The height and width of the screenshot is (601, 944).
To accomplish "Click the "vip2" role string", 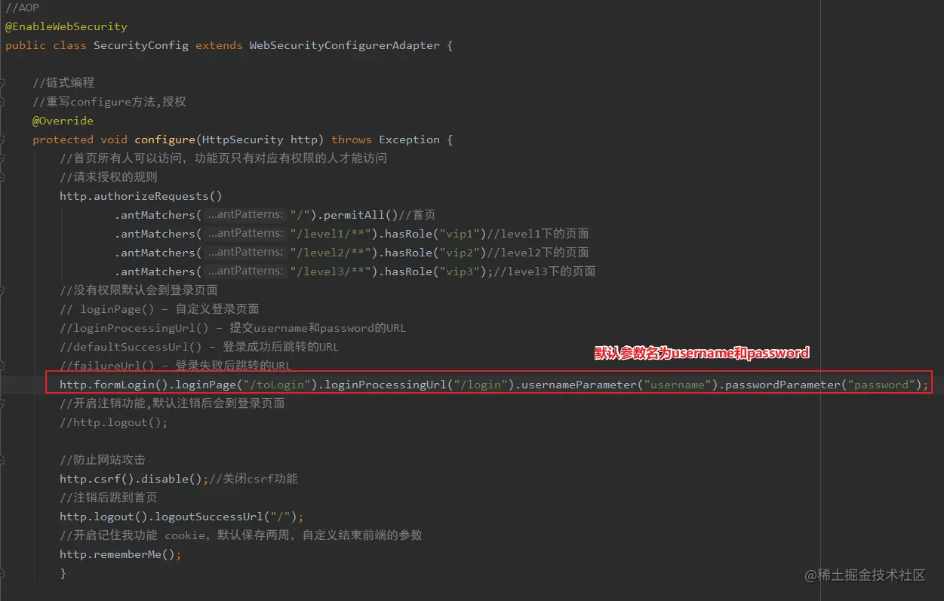I will coord(460,253).
